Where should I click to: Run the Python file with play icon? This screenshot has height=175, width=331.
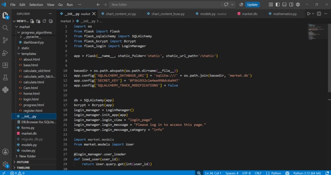(x=309, y=13)
